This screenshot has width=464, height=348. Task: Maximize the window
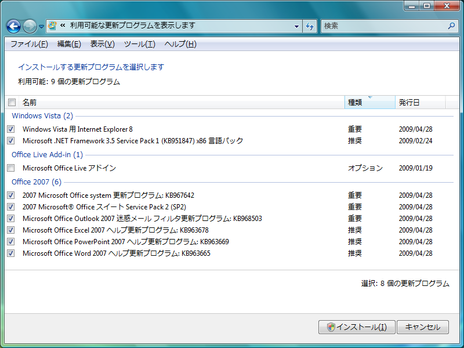(x=427, y=6)
